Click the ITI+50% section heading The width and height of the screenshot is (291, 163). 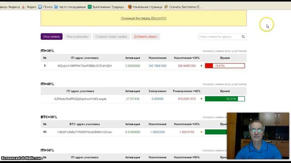pos(47,150)
